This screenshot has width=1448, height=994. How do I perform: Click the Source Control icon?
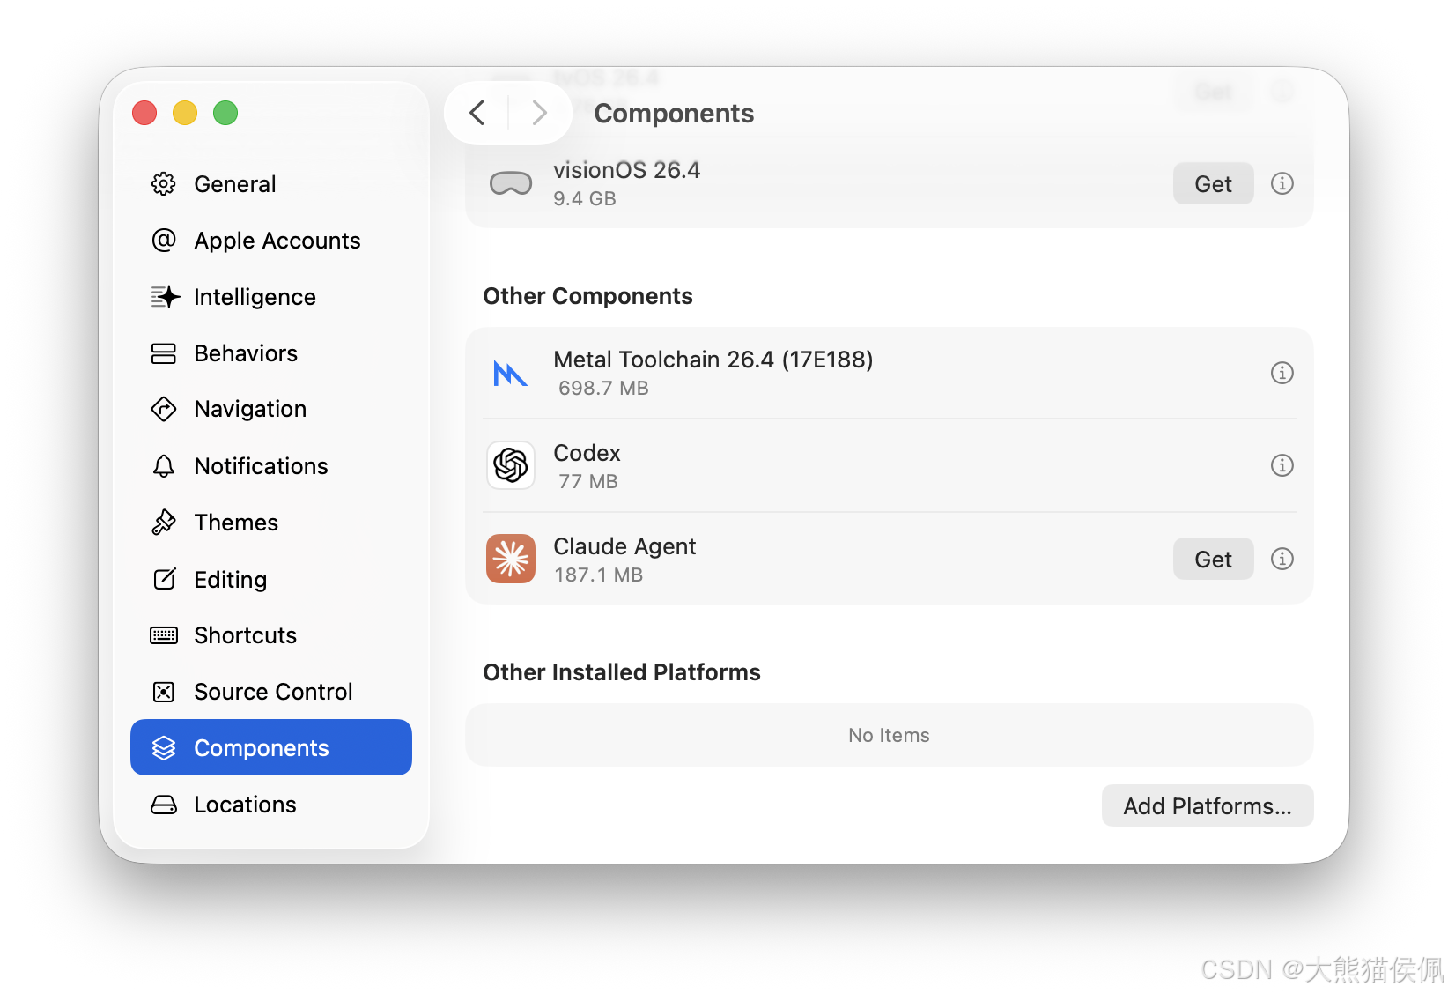click(164, 692)
